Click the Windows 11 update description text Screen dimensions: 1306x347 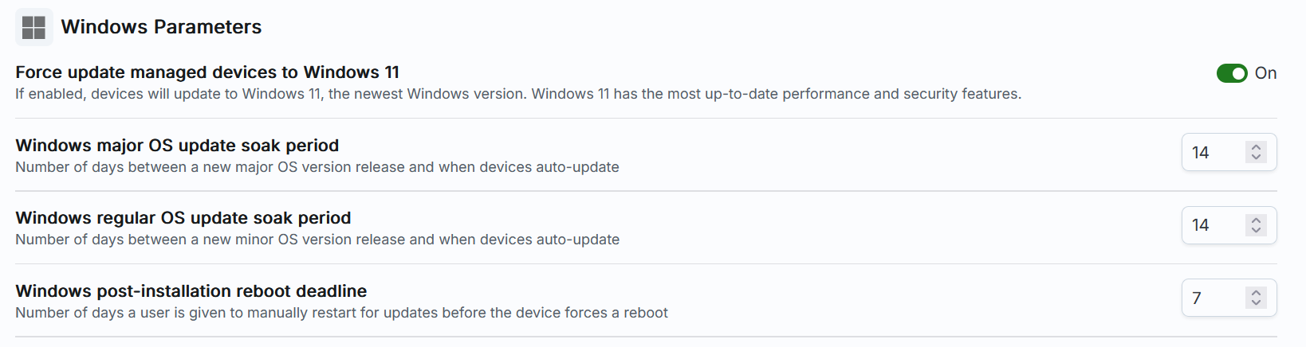(518, 94)
